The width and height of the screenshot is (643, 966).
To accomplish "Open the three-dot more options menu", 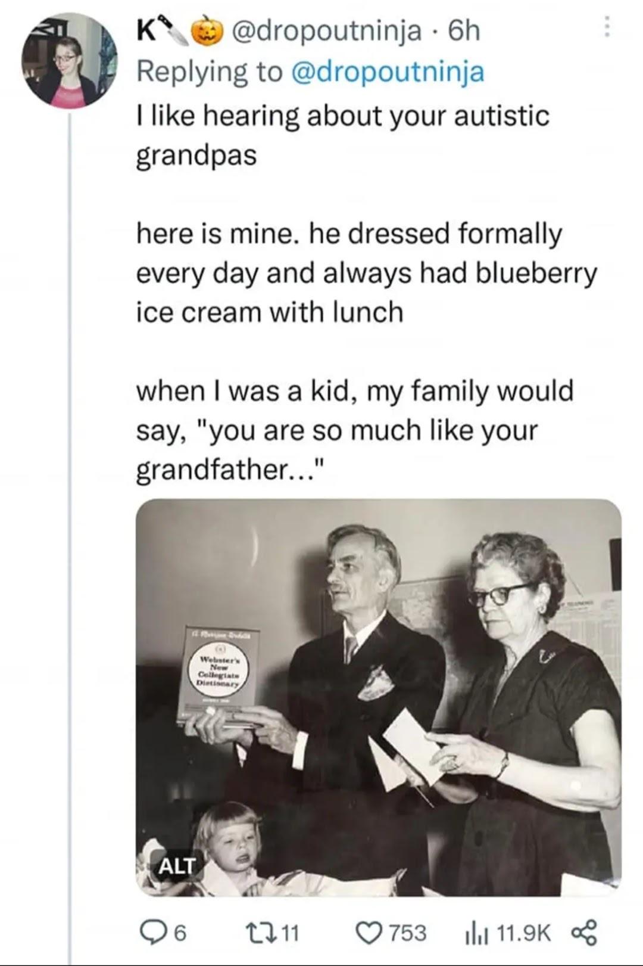I will click(x=607, y=26).
